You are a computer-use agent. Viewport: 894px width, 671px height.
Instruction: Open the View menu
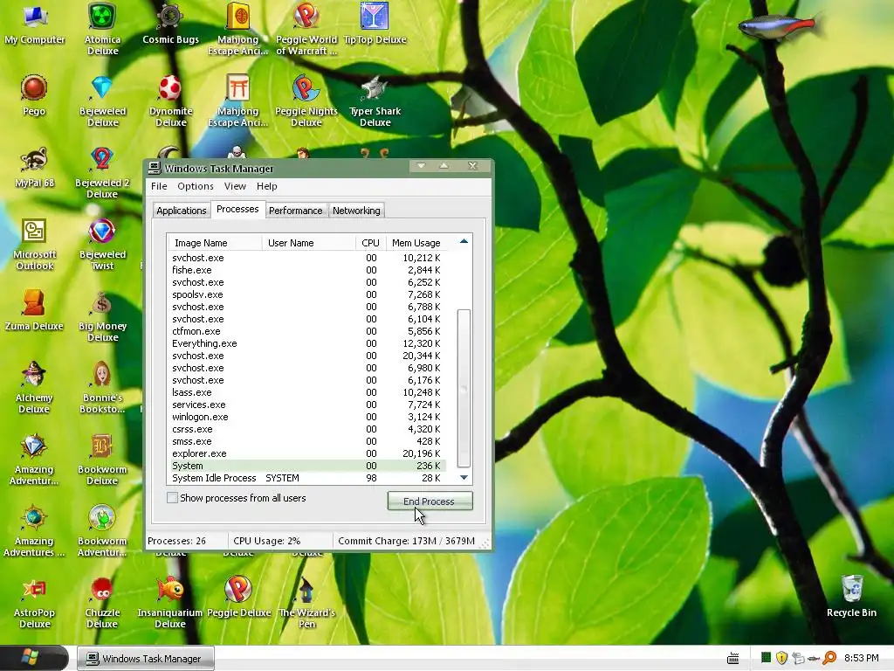coord(235,186)
